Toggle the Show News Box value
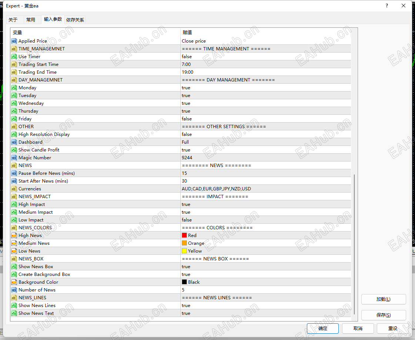The height and width of the screenshot is (340, 415). click(266, 267)
